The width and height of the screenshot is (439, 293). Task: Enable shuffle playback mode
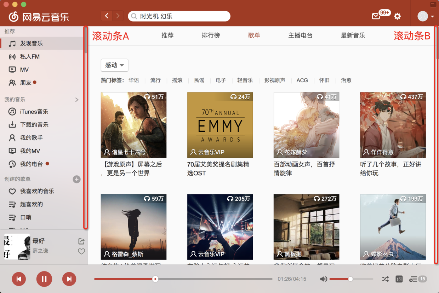385,279
